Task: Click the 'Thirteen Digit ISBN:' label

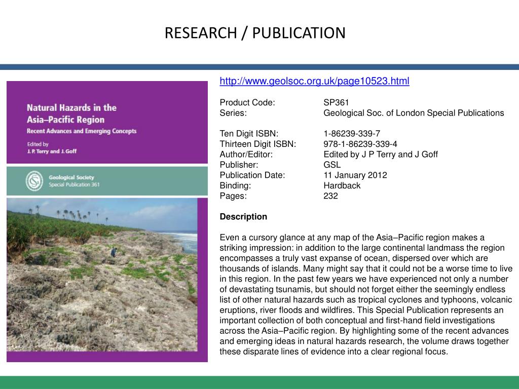Action: point(258,144)
